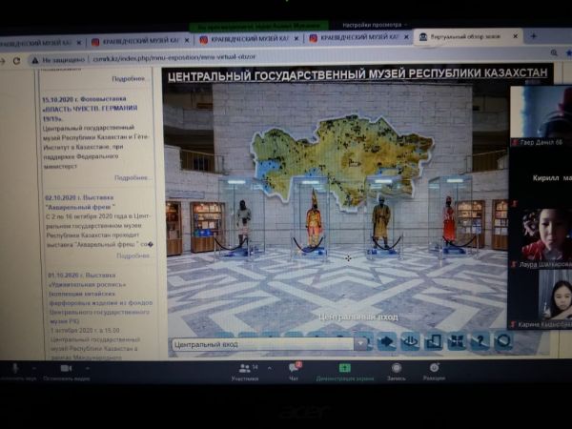Open the View settings dropdown at top

tap(375, 24)
